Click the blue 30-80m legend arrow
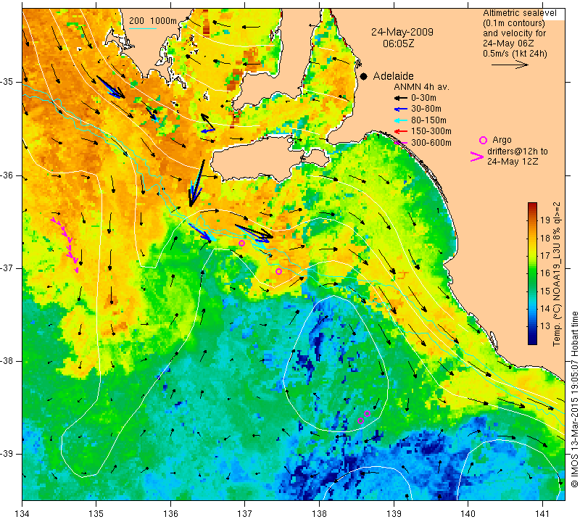 [x=400, y=109]
